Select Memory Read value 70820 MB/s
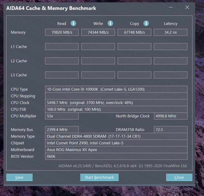The height and width of the screenshot is (196, 204). (62, 32)
